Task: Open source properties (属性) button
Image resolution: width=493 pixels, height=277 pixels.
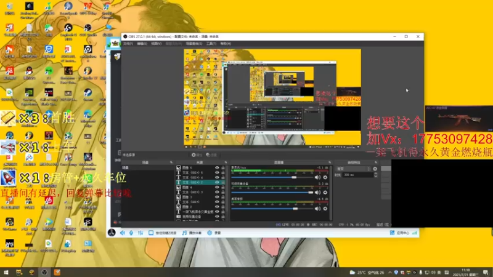Action: [x=197, y=155]
